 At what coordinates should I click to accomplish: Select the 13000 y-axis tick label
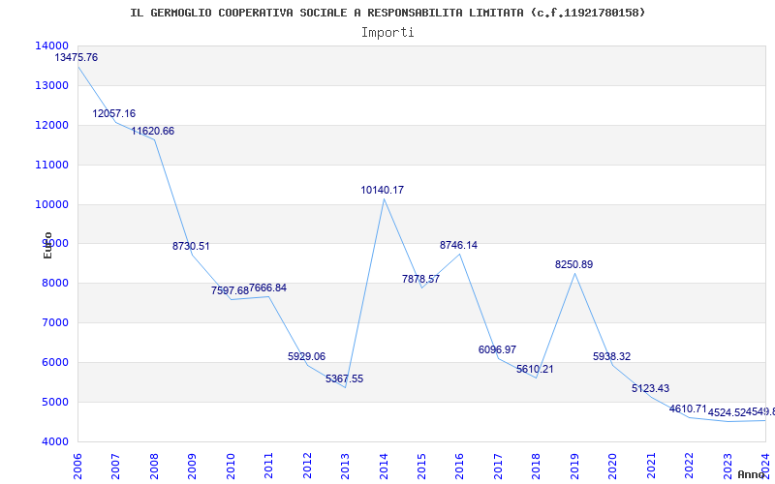tap(51, 85)
